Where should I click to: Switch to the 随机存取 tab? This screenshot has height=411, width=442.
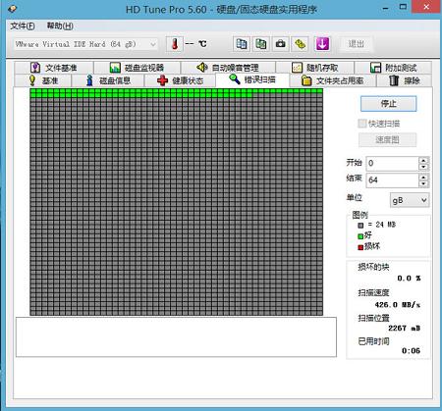tap(314, 68)
